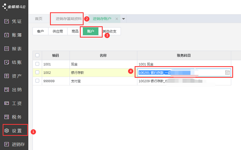Select the 商品 product button
The image size is (241, 150).
click(75, 31)
